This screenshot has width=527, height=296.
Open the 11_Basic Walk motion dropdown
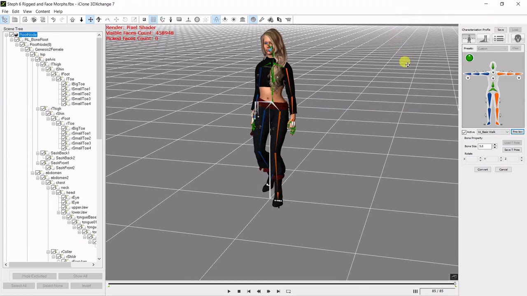tap(493, 132)
